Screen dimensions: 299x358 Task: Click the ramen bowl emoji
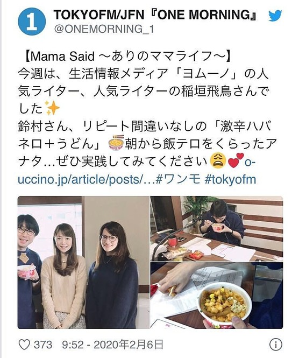pyautogui.click(x=116, y=143)
